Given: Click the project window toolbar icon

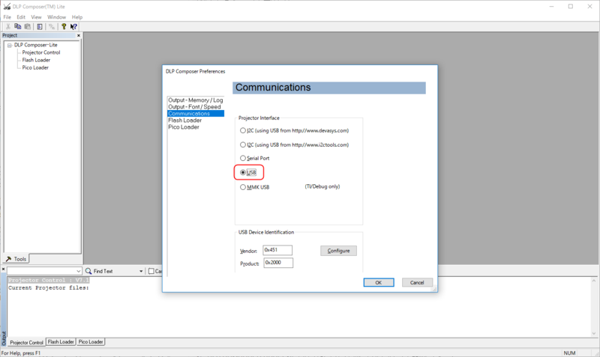Looking at the screenshot, I should coord(40,26).
